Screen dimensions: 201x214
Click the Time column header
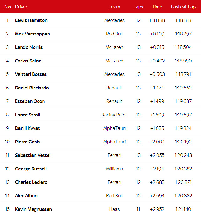pyautogui.click(x=157, y=7)
